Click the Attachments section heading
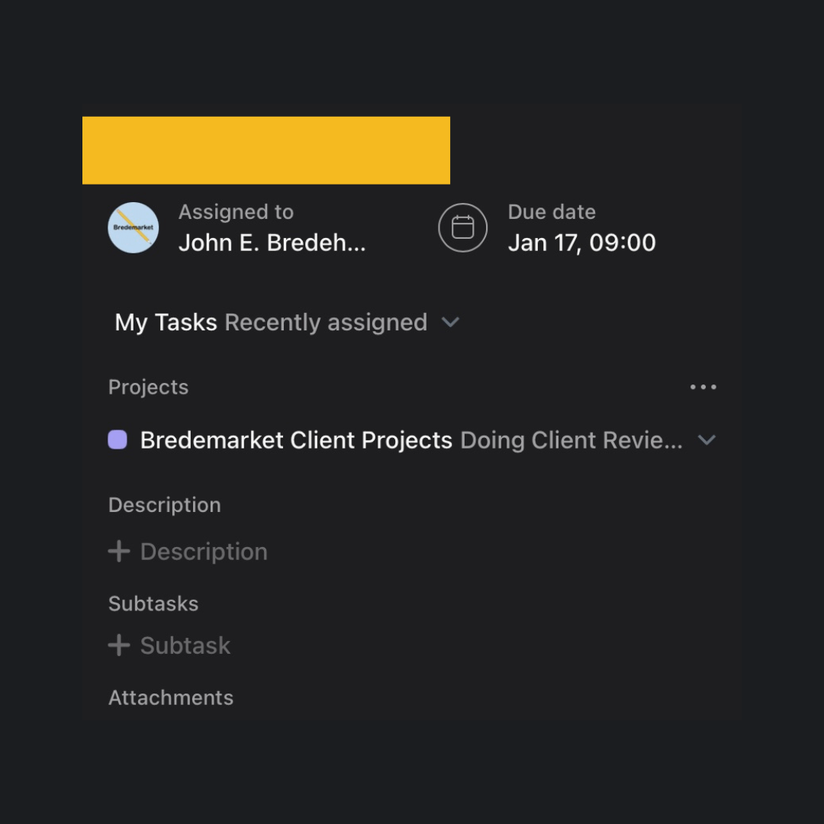Viewport: 824px width, 824px height. pyautogui.click(x=171, y=697)
